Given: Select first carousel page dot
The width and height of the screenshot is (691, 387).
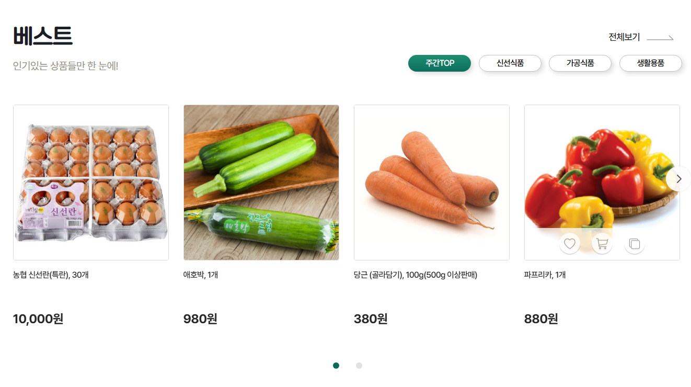Looking at the screenshot, I should (x=336, y=366).
